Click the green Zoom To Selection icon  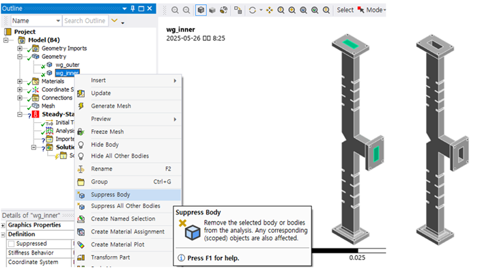click(315, 10)
